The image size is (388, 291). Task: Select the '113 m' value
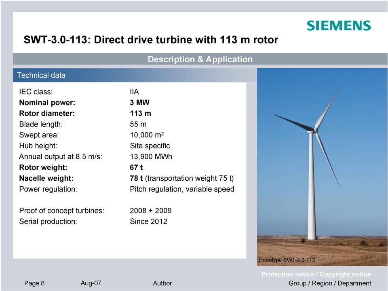pyautogui.click(x=140, y=113)
